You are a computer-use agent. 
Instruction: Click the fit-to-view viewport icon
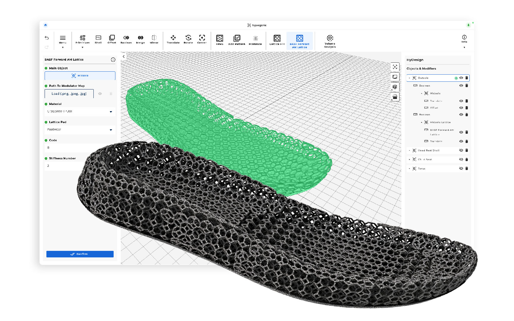(x=395, y=67)
